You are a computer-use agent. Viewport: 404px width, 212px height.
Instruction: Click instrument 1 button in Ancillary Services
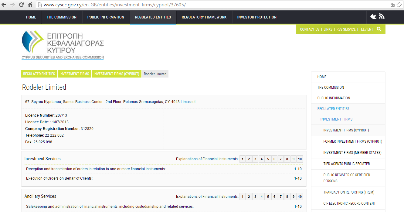pyautogui.click(x=243, y=197)
